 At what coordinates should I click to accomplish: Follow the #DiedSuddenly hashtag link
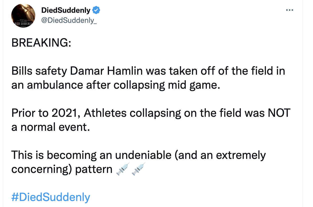click(51, 197)
